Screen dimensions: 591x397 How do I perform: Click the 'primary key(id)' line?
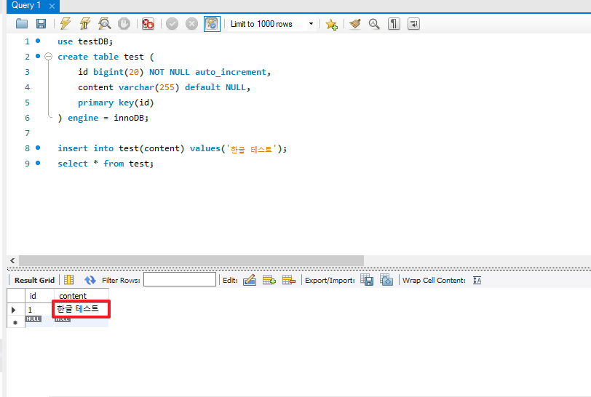[116, 103]
